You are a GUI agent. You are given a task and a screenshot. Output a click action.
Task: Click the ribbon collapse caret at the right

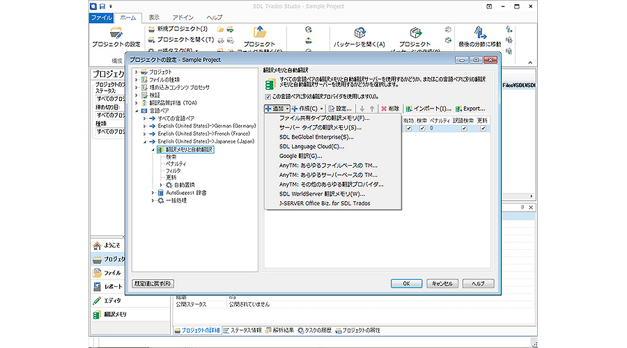530,63
